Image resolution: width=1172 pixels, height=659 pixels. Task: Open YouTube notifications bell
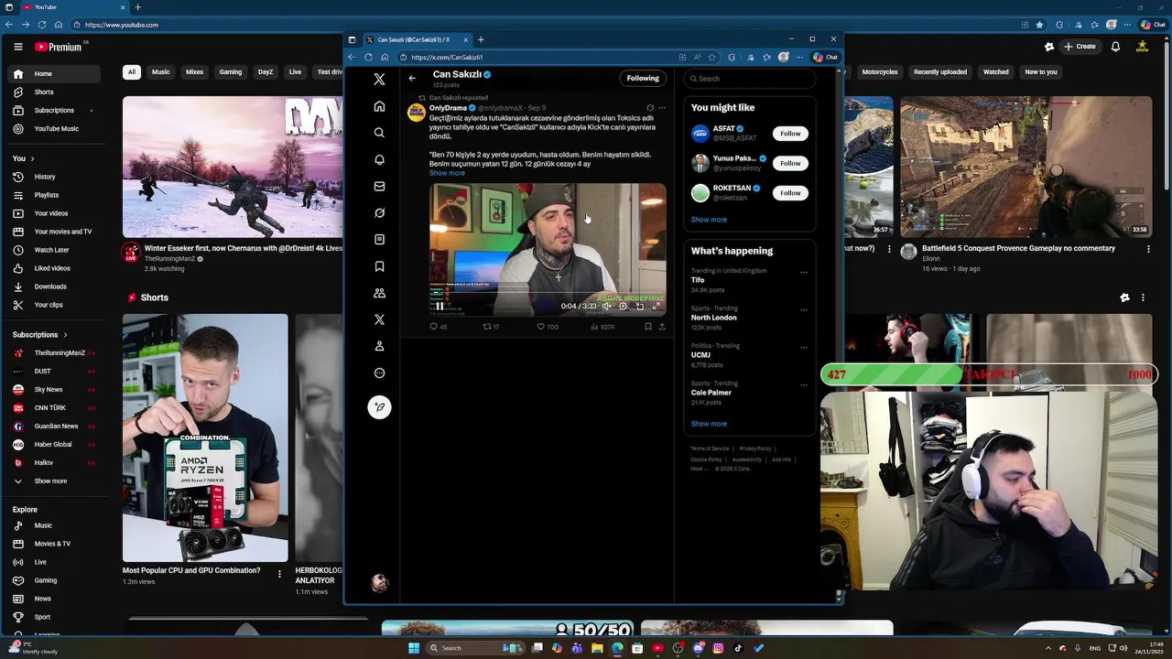pos(1115,47)
